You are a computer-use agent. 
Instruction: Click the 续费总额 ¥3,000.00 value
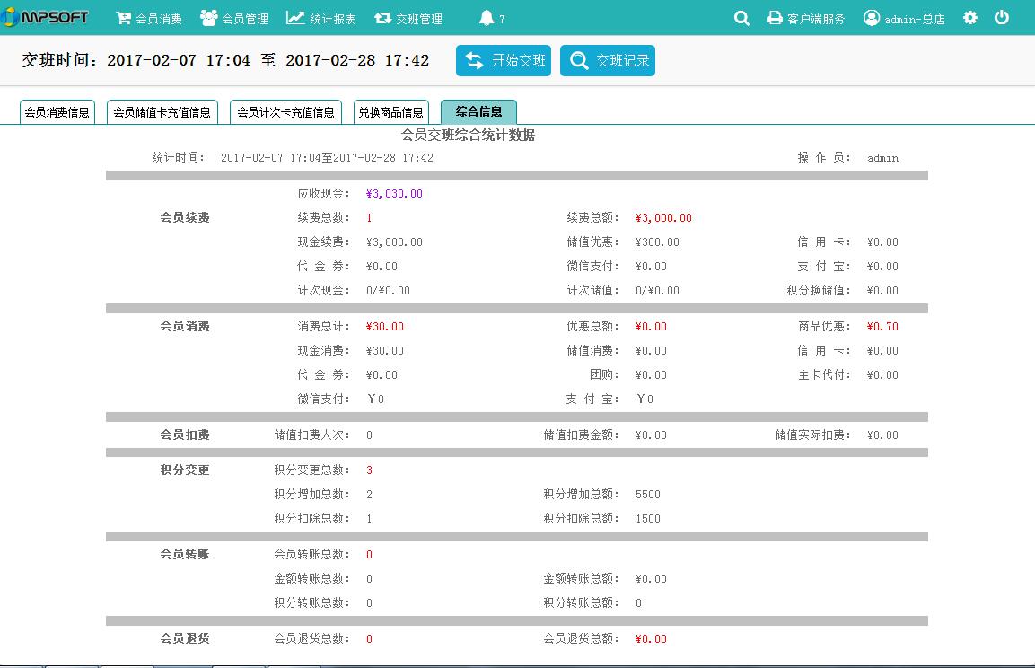(x=663, y=218)
